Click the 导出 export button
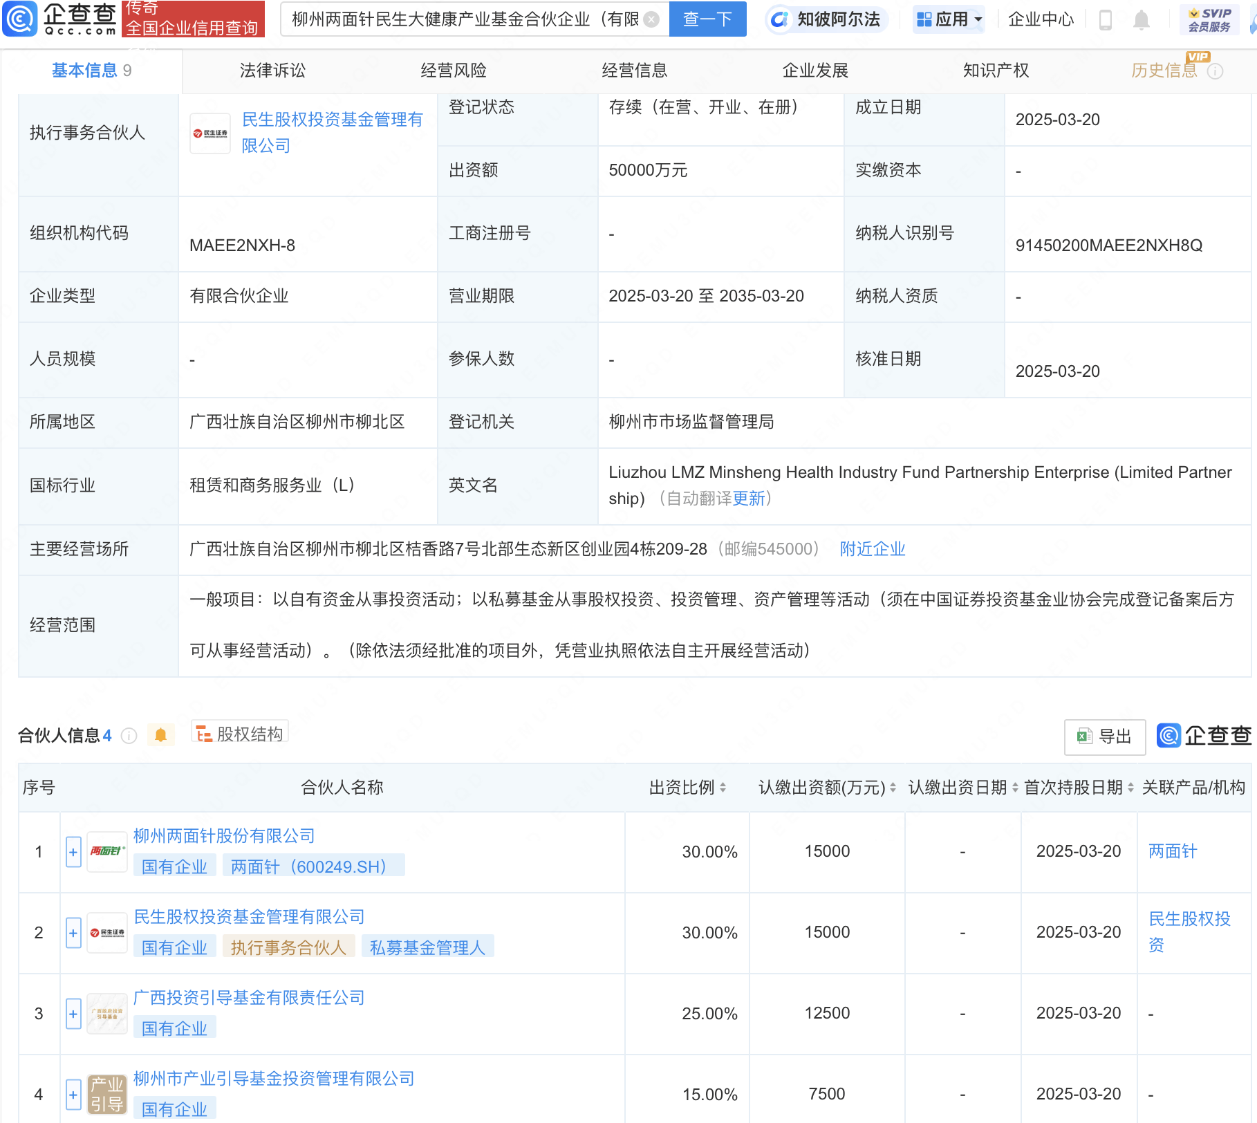This screenshot has width=1257, height=1123. click(1104, 736)
